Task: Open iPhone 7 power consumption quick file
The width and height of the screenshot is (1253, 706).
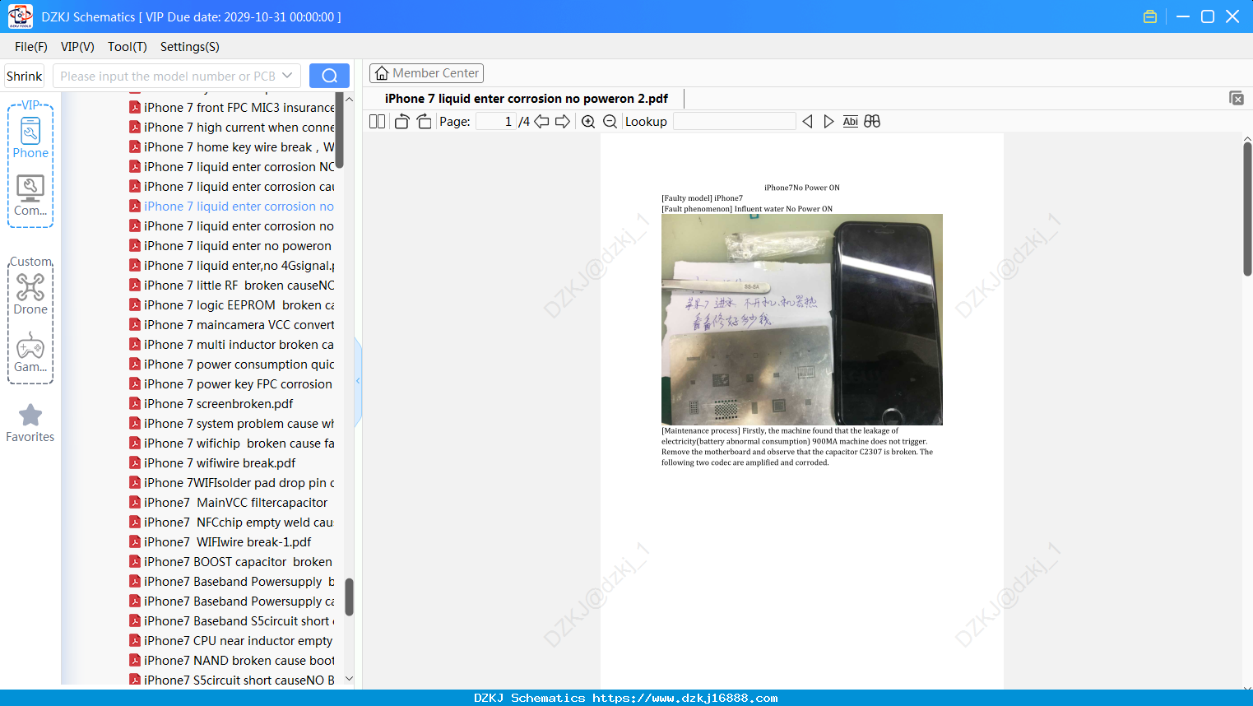Action: pos(239,364)
